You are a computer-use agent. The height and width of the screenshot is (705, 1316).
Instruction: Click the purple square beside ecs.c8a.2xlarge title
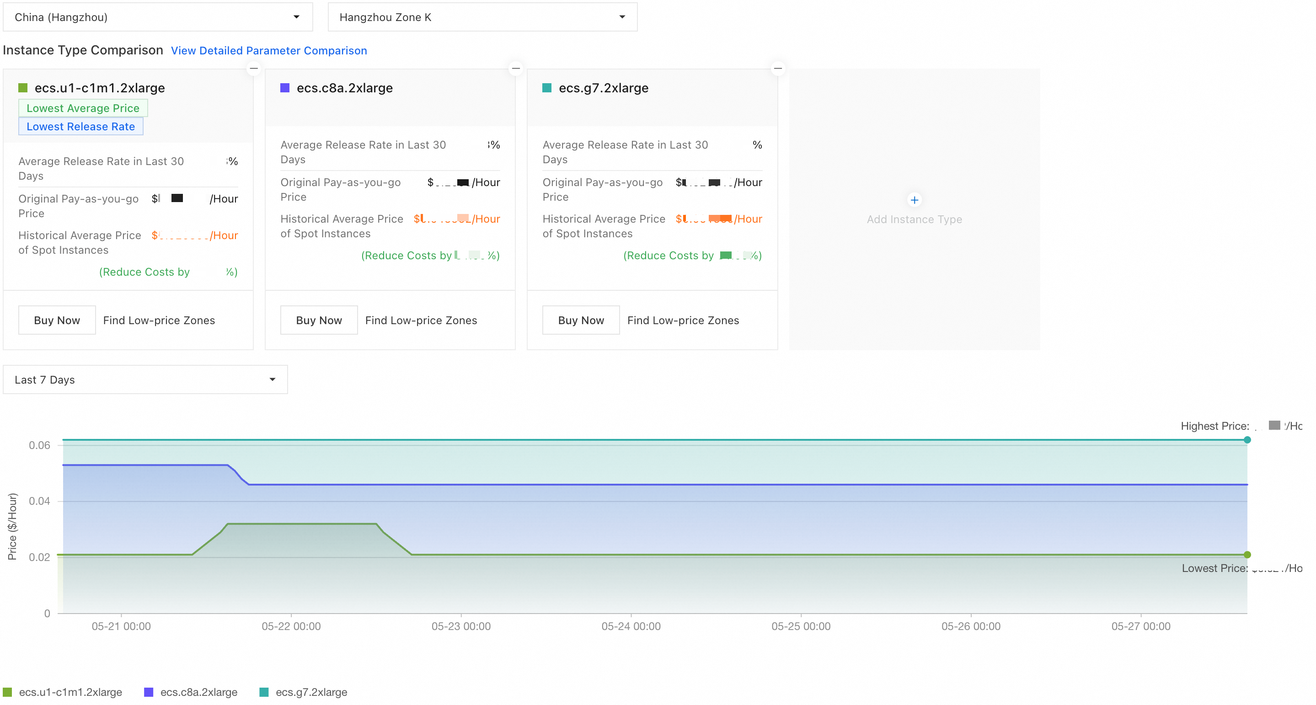pyautogui.click(x=285, y=88)
